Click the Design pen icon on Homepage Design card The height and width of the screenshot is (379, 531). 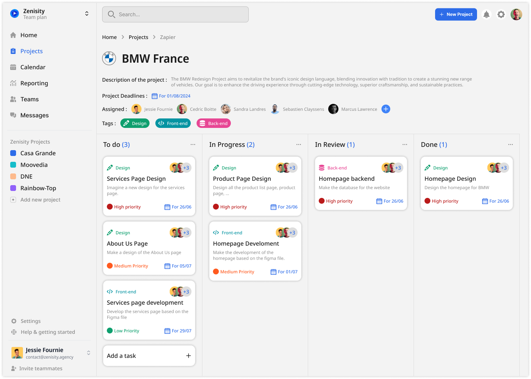click(427, 168)
